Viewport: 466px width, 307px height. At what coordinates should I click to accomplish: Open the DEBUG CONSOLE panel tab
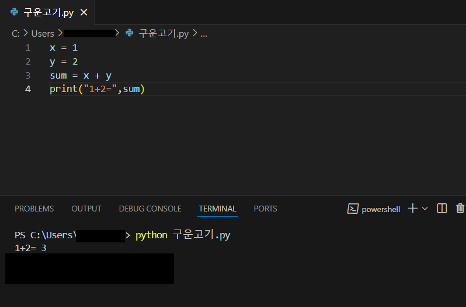click(x=150, y=209)
